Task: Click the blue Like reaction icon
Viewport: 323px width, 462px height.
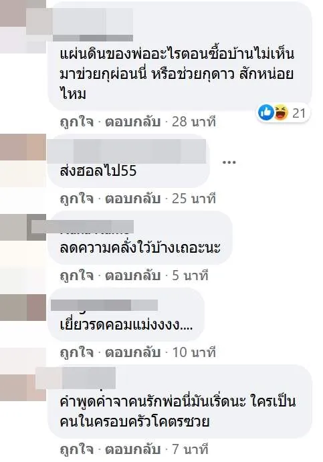Action: tap(266, 112)
